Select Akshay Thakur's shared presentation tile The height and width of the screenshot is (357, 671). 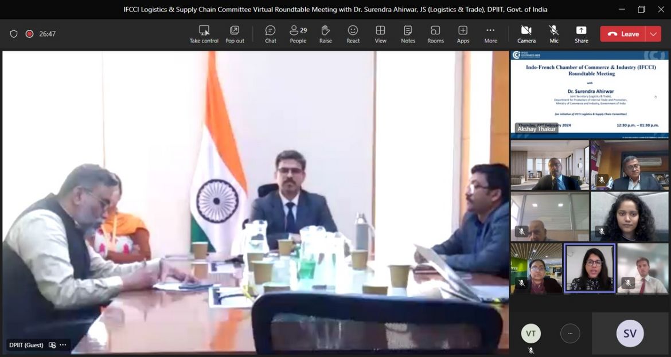(589, 95)
